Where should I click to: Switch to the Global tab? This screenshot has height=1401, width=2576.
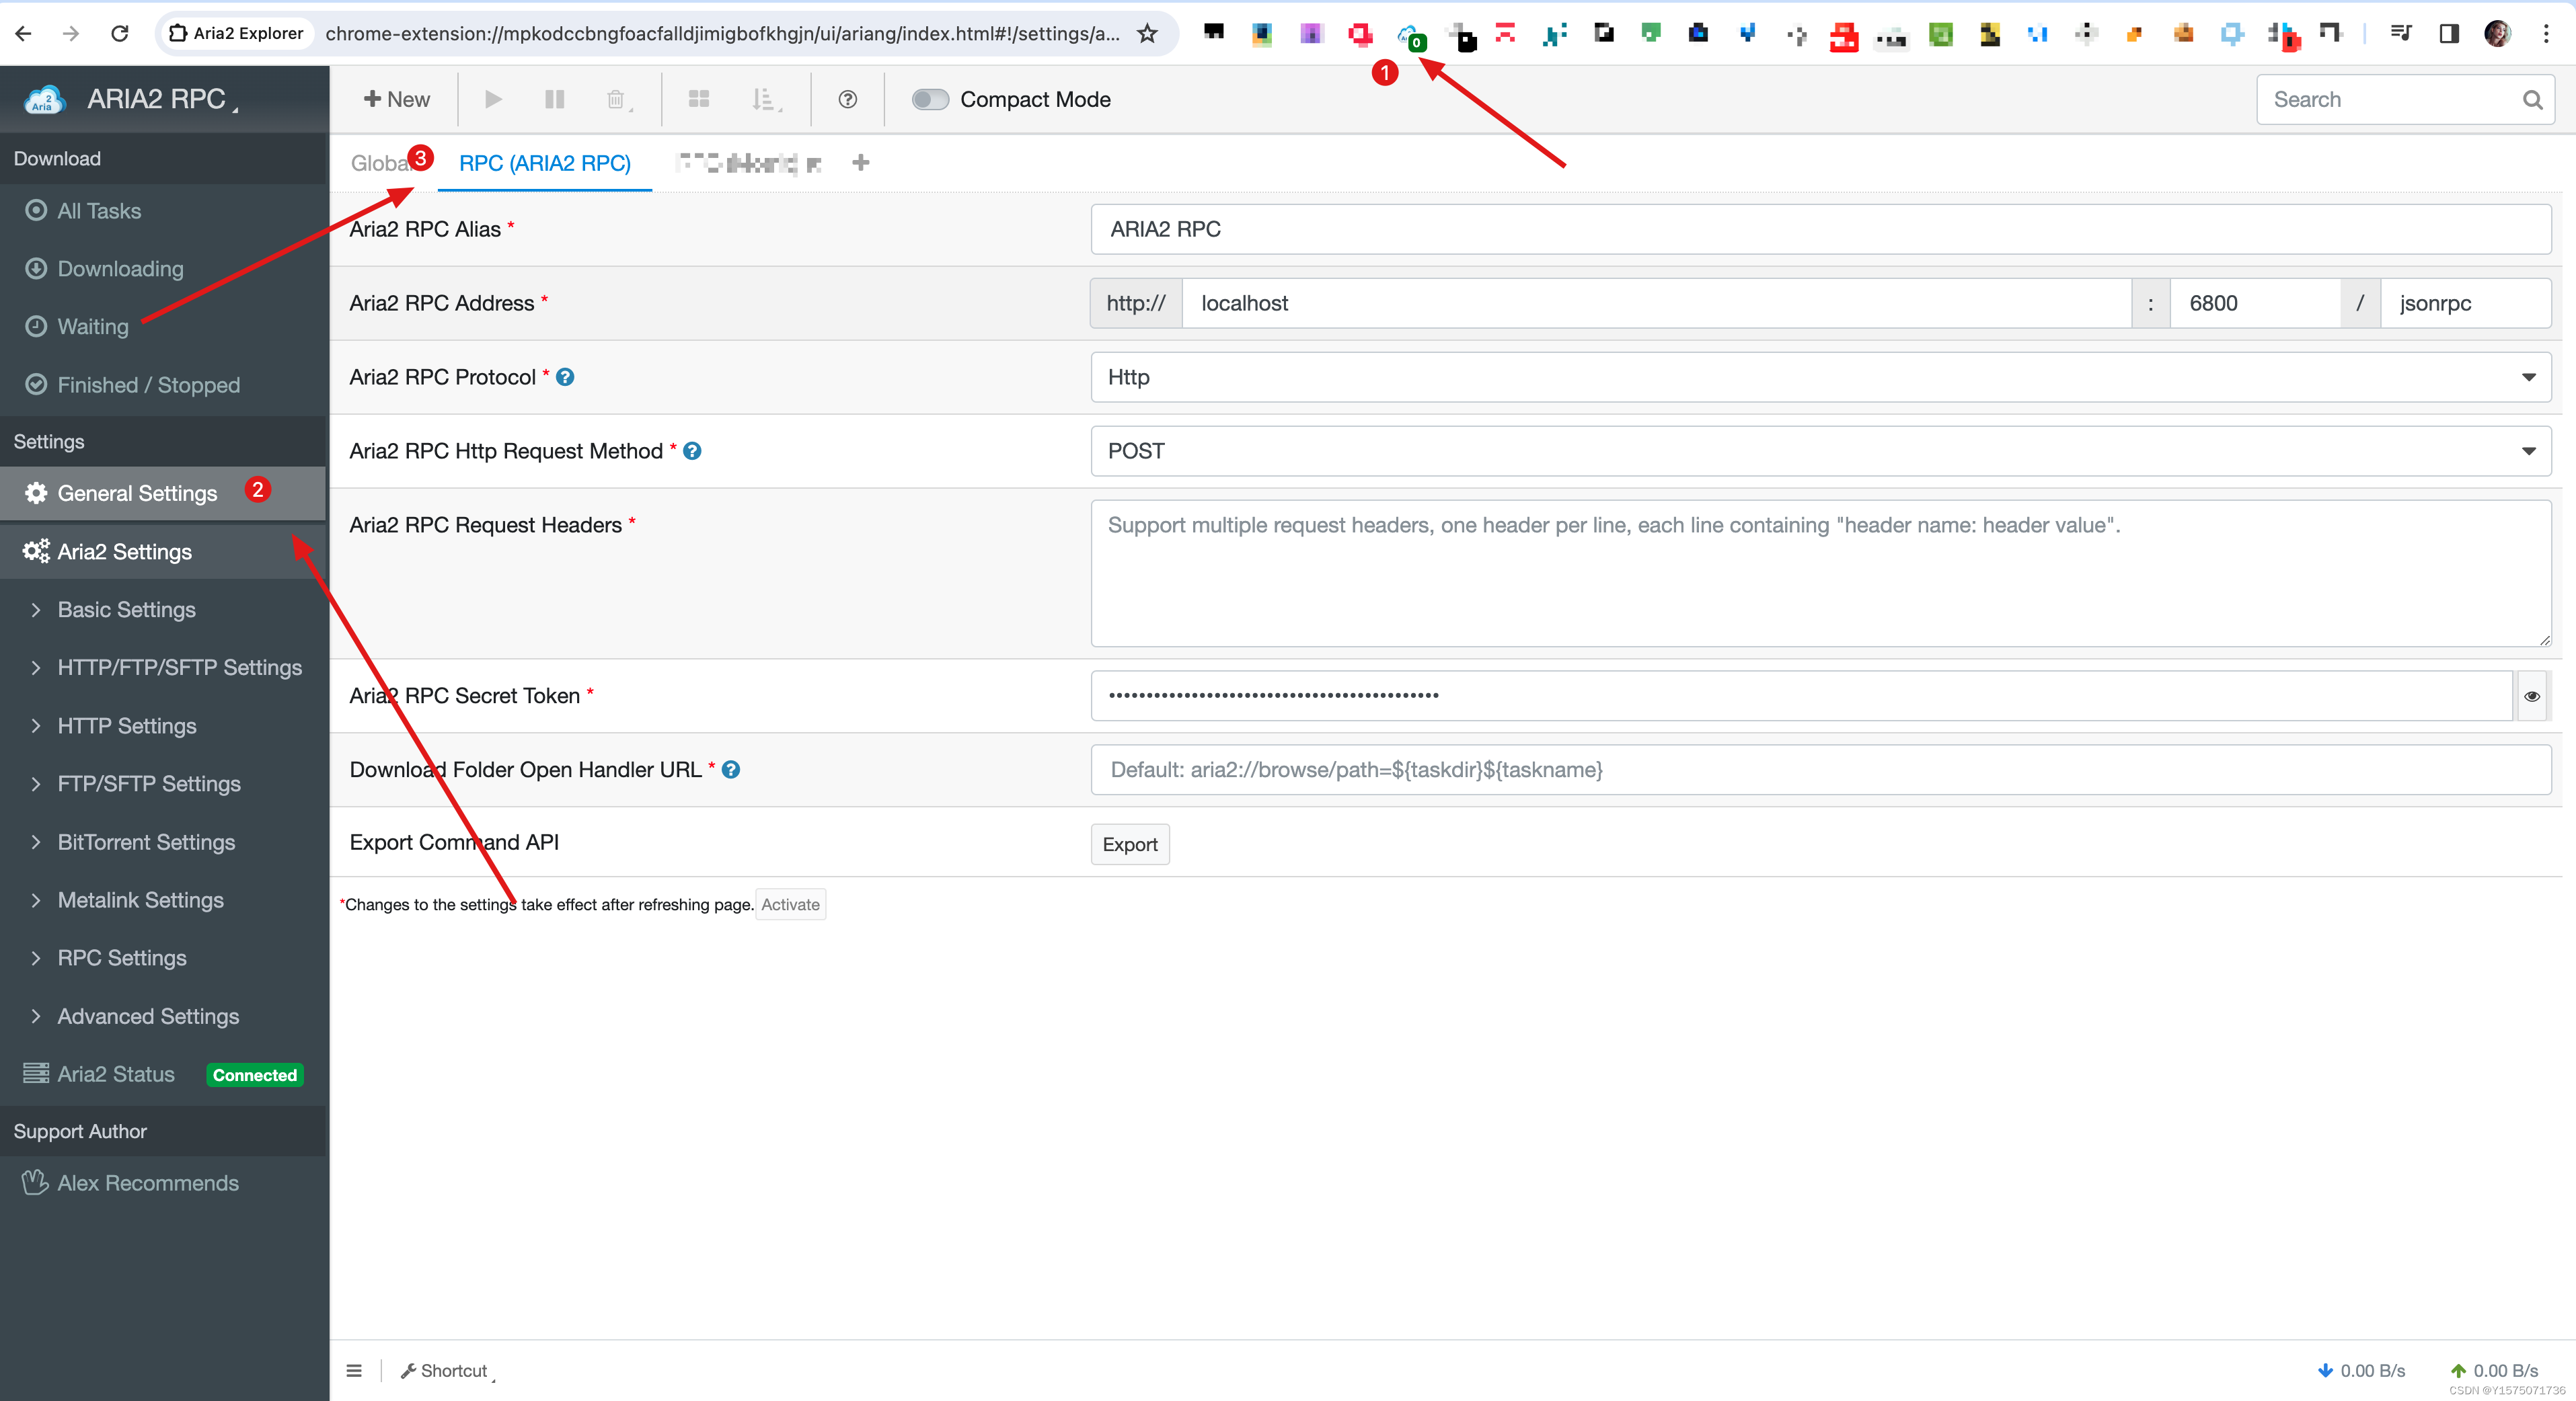click(380, 163)
